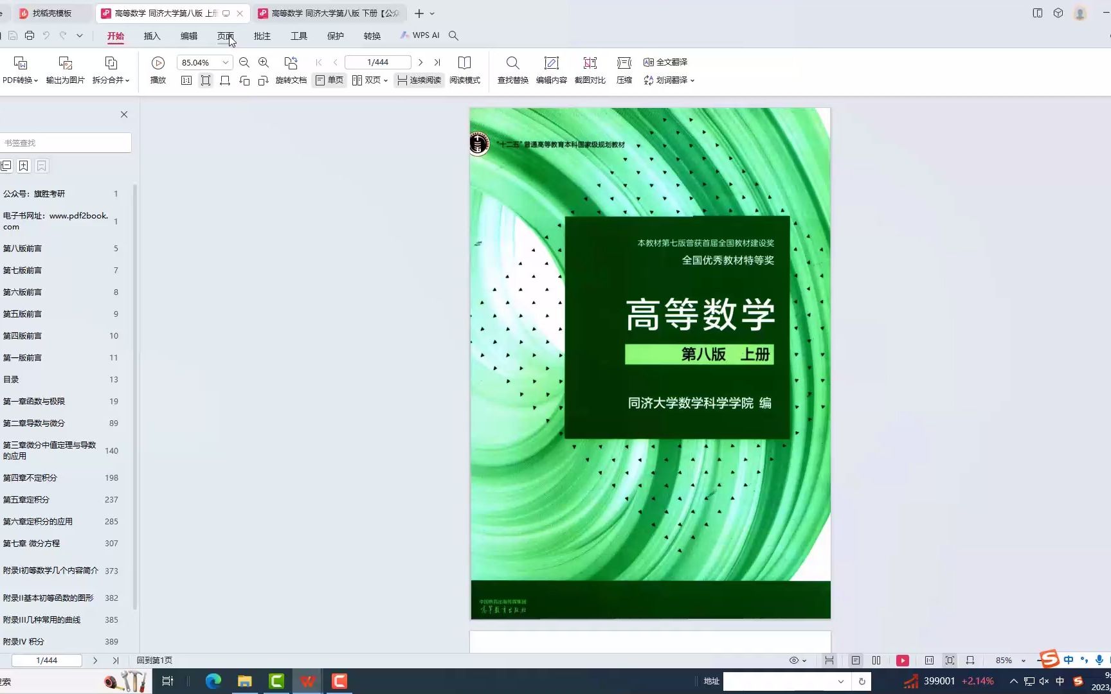Click the expand-all bookmarks icon
This screenshot has width=1111, height=694.
point(6,166)
